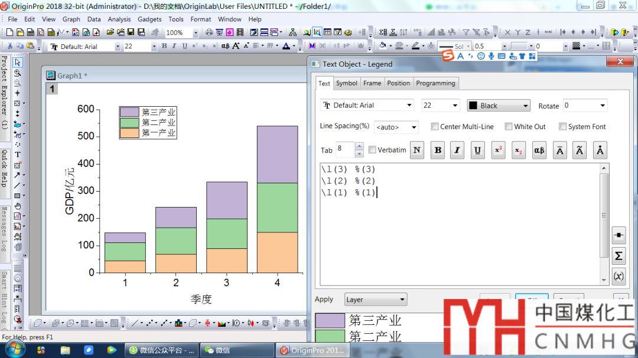Select the Arrow tool in Tools toolbar
The width and height of the screenshot is (638, 358).
[17, 175]
